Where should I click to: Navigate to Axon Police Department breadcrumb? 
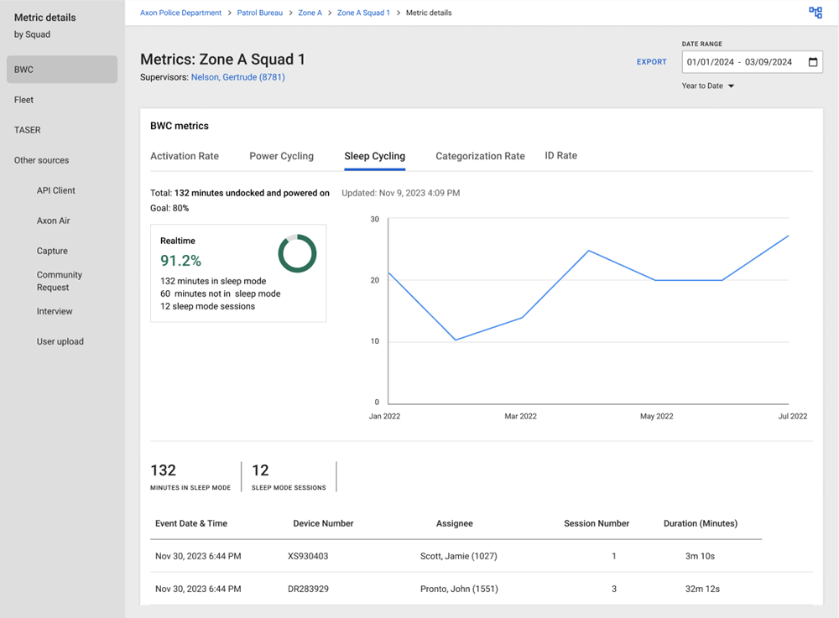180,13
